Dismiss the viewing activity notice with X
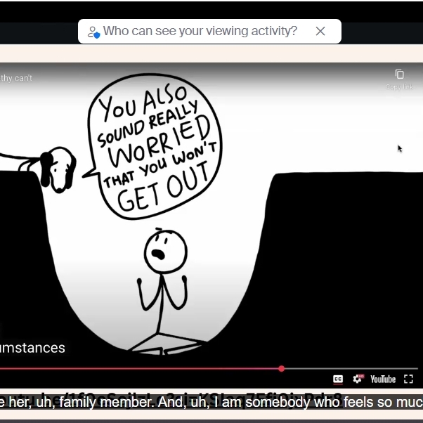This screenshot has height=423, width=423. (x=320, y=31)
